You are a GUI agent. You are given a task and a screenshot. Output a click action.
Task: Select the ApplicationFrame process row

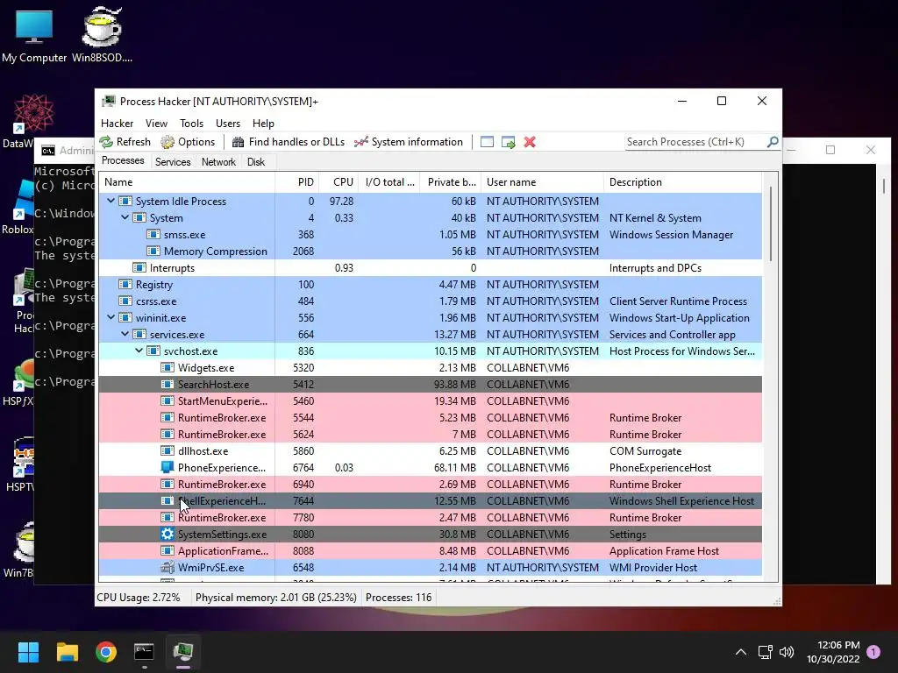pos(430,551)
